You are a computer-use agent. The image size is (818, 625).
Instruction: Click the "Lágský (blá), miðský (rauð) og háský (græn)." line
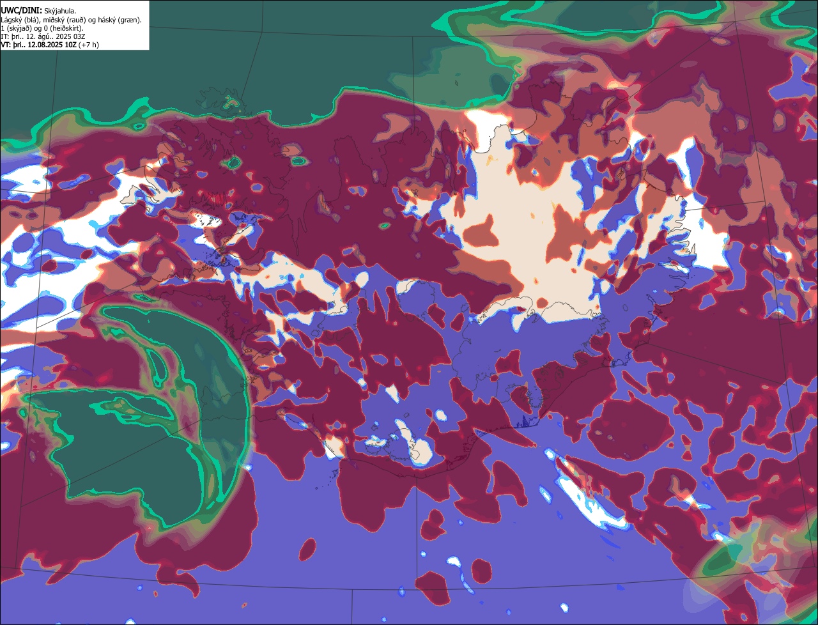(x=72, y=20)
